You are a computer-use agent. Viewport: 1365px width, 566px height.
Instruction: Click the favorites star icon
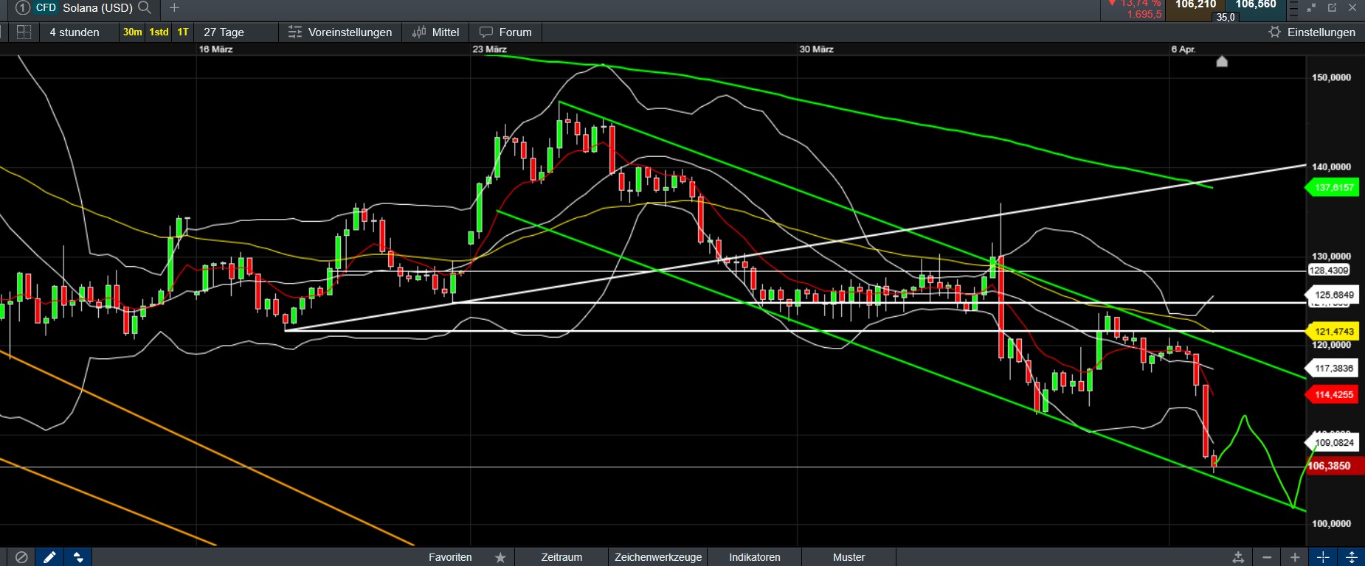pyautogui.click(x=500, y=557)
